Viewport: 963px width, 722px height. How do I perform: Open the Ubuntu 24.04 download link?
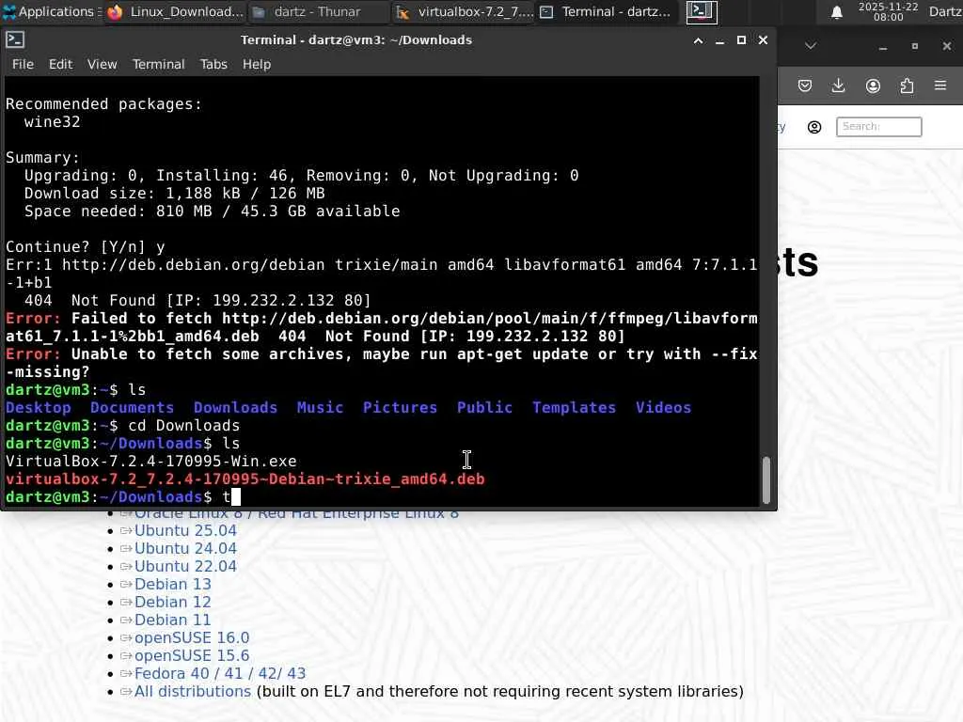(x=185, y=548)
